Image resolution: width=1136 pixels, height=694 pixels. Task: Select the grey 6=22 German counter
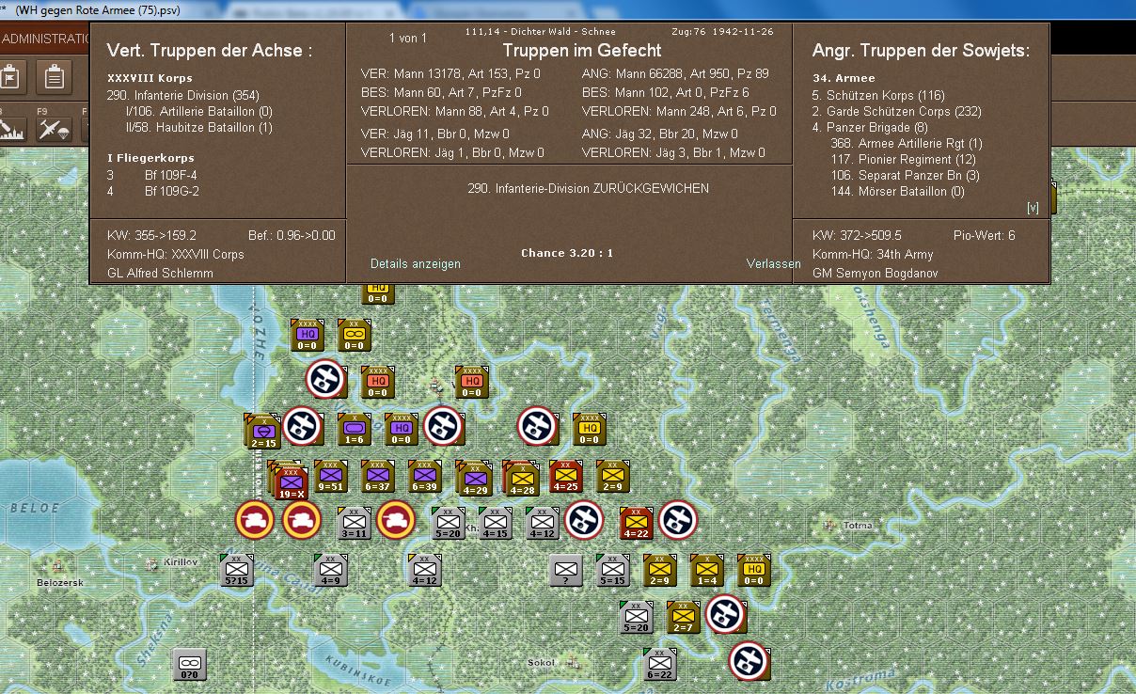pos(660,664)
